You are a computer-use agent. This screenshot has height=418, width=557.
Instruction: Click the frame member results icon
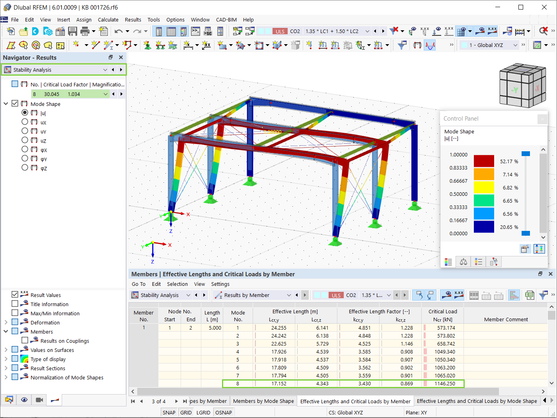click(417, 45)
